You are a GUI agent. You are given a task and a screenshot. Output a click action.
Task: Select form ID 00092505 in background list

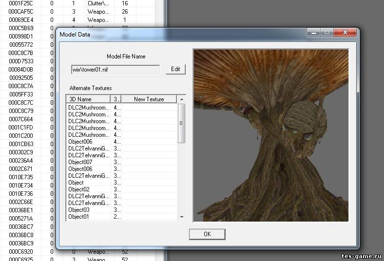(x=20, y=78)
